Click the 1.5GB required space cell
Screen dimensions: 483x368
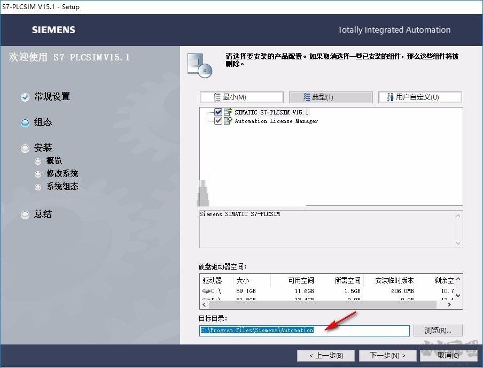(353, 291)
